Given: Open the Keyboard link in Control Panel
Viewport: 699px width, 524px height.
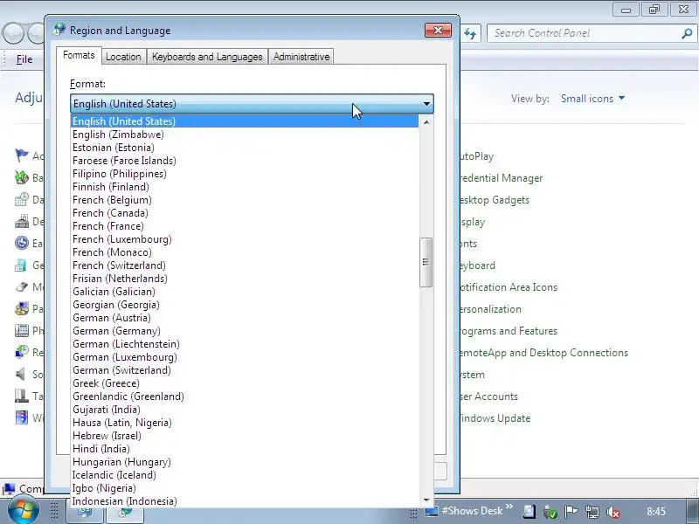Looking at the screenshot, I should click(477, 265).
